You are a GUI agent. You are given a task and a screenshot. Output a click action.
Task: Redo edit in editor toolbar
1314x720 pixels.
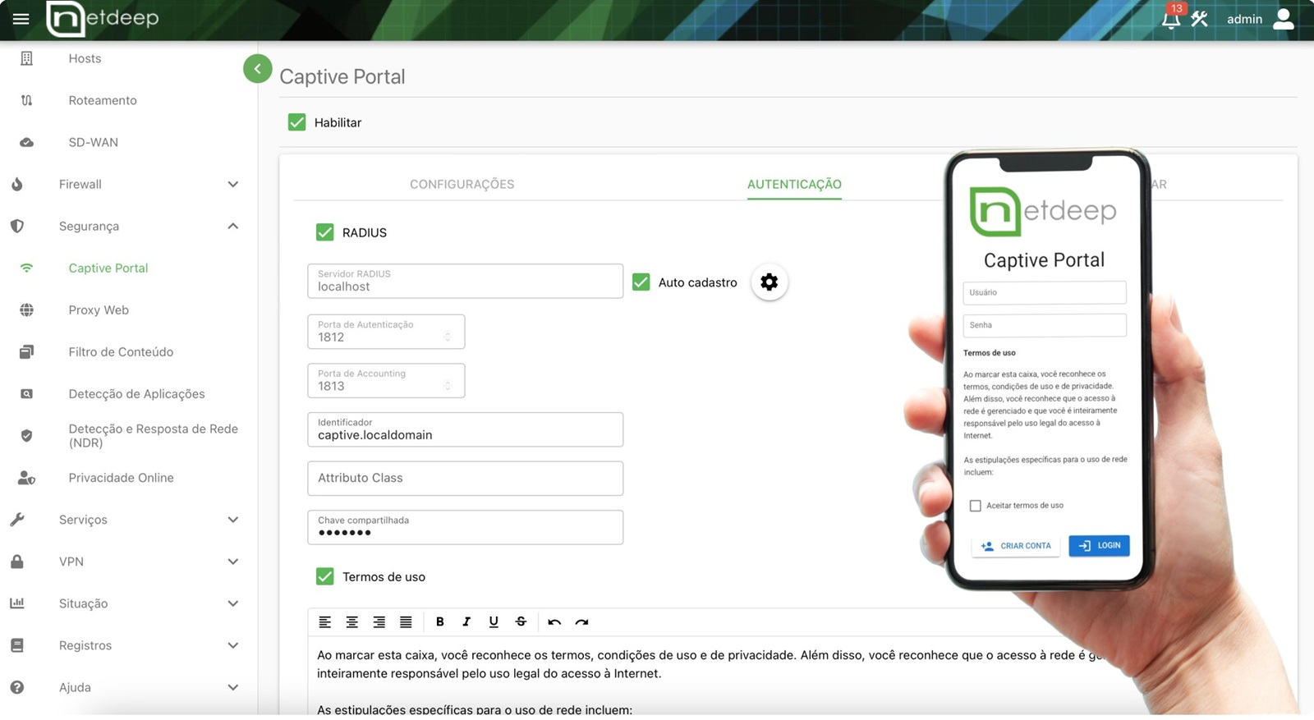[x=581, y=622]
